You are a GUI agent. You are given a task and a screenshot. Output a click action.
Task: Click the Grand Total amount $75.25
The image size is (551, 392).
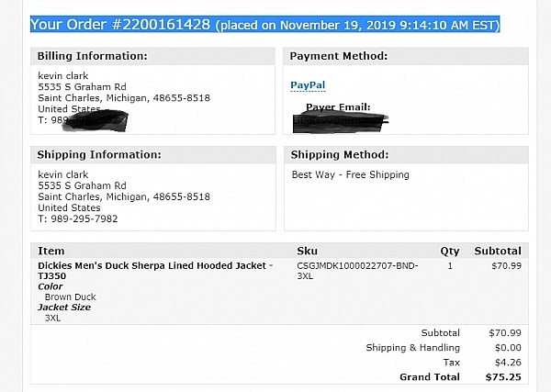coord(503,376)
